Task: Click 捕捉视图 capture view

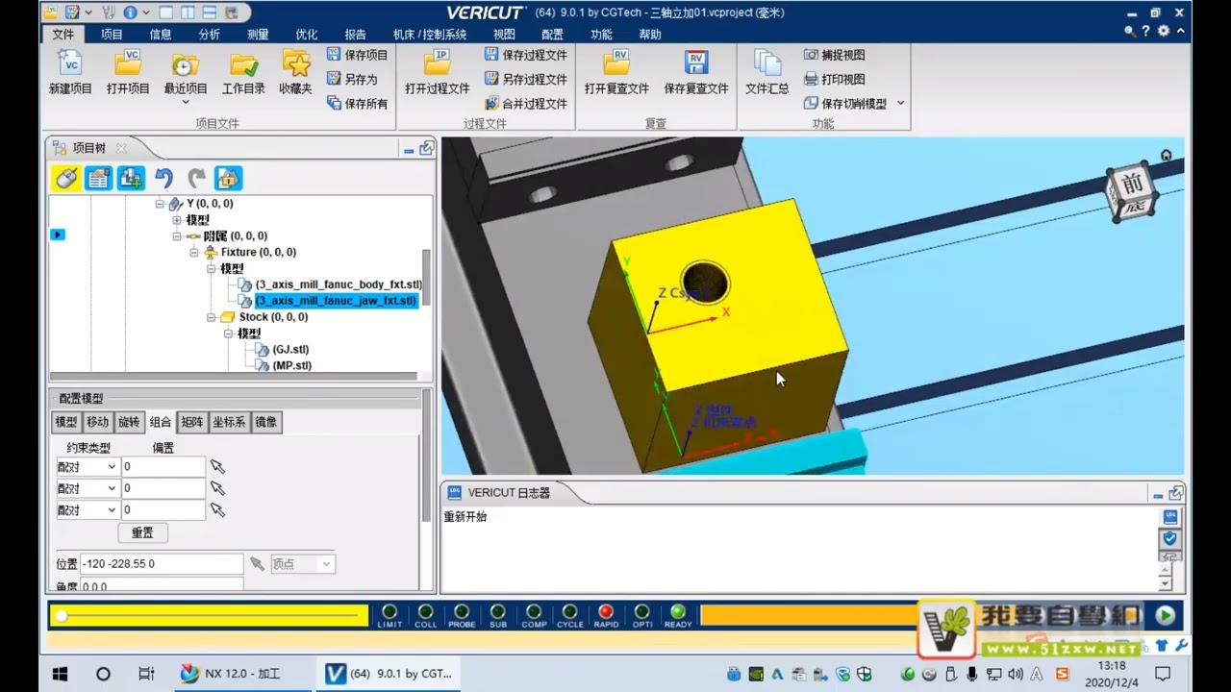Action: [x=835, y=55]
